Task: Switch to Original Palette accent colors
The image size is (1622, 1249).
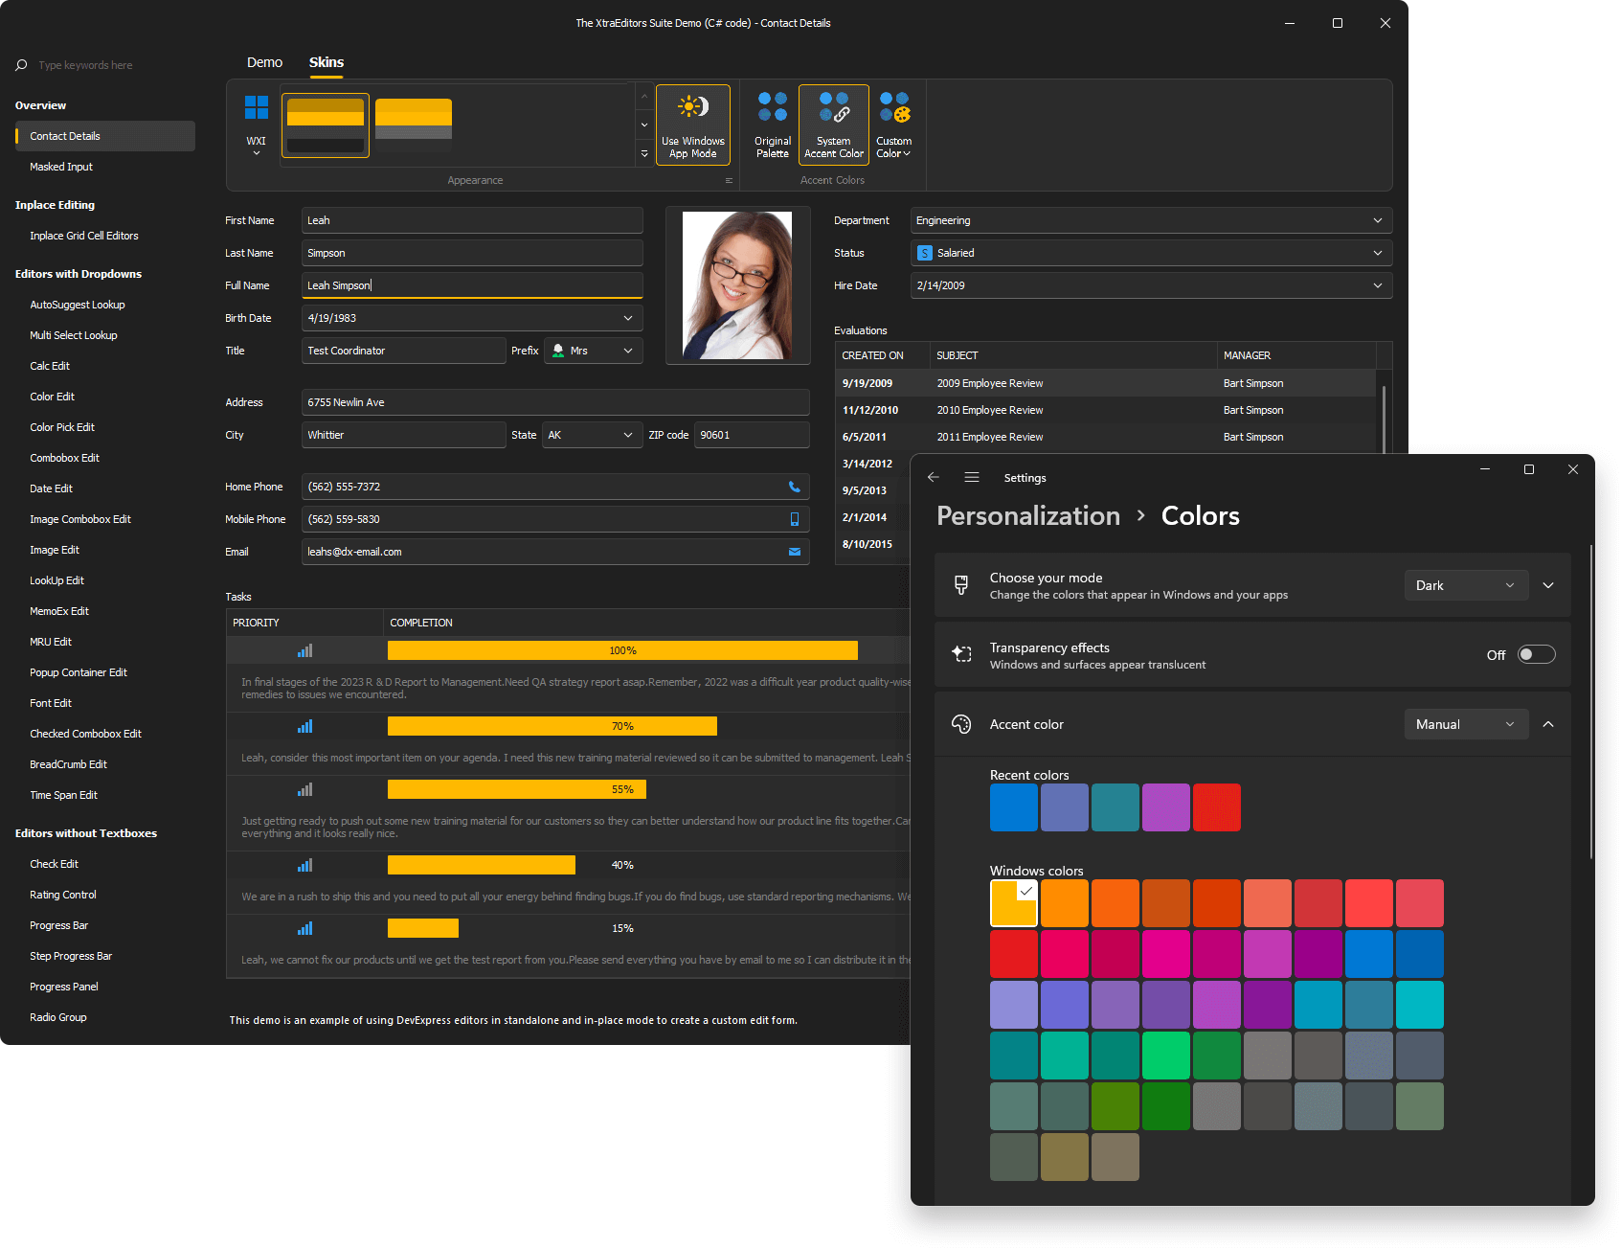Action: [x=772, y=125]
